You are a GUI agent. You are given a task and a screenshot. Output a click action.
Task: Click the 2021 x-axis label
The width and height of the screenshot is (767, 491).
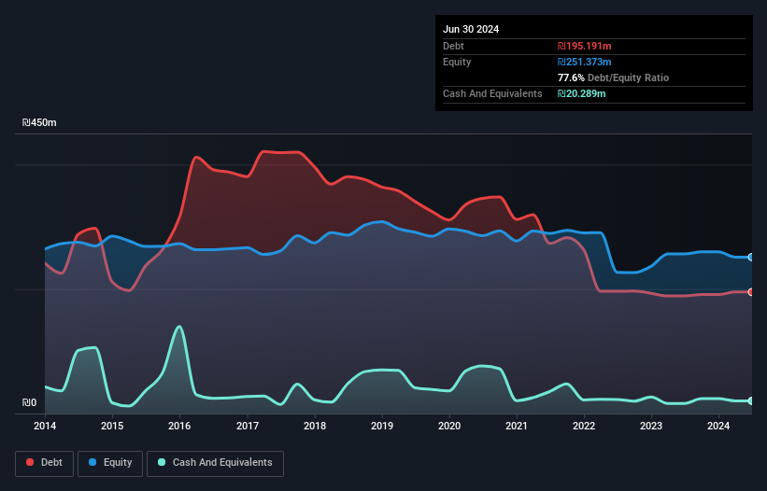[517, 426]
